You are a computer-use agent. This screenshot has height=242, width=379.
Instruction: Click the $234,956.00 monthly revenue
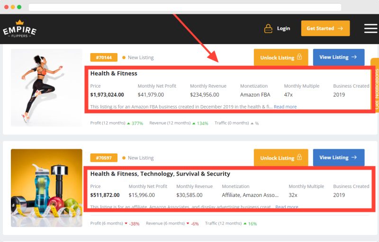coord(205,95)
